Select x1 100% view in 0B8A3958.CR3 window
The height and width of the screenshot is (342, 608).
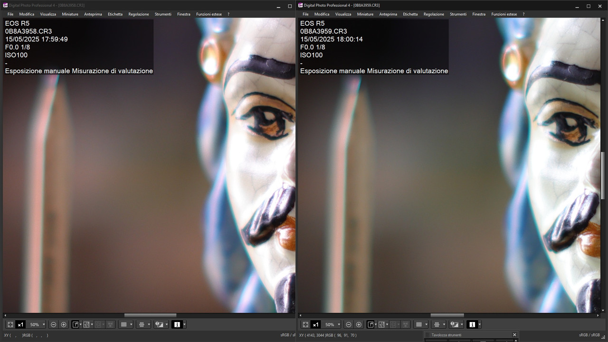(20, 324)
